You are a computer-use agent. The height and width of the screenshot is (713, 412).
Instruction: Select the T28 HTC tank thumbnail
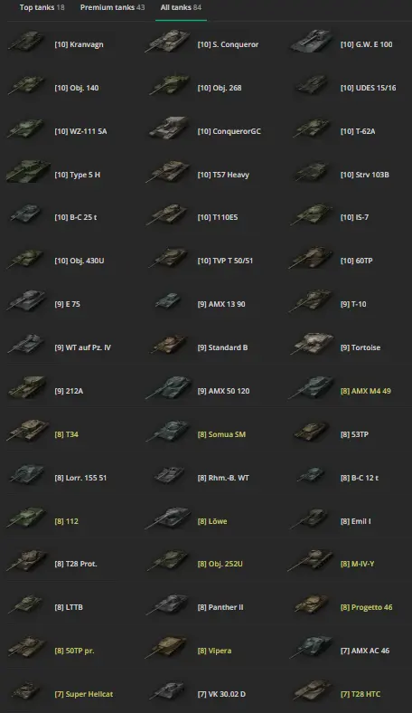click(313, 691)
